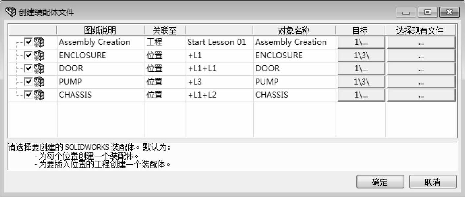The image size is (465, 197).
Task: Click the assembly icon in the CHASSIS row
Action: 39,95
